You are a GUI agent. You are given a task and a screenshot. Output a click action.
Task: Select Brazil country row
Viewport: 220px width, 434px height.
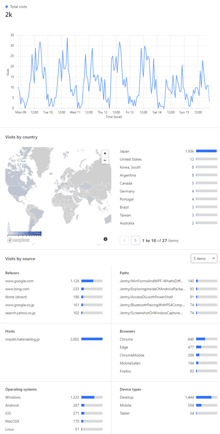click(125, 207)
